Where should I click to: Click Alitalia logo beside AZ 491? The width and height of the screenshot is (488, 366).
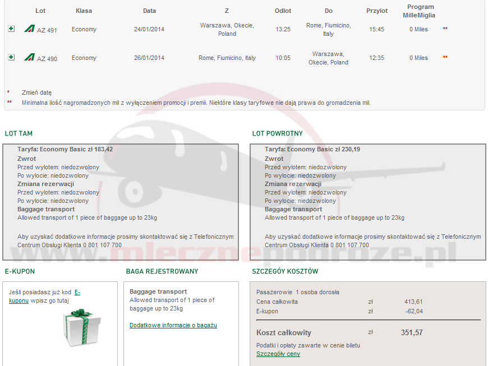point(29,29)
